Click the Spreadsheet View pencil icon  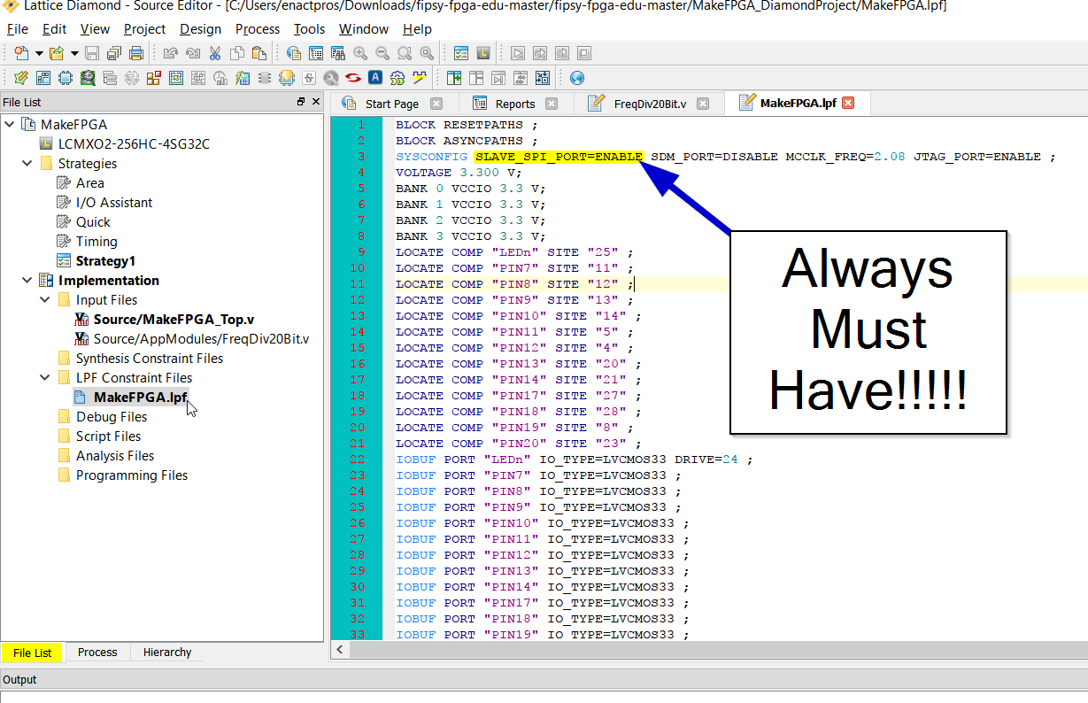click(x=21, y=77)
